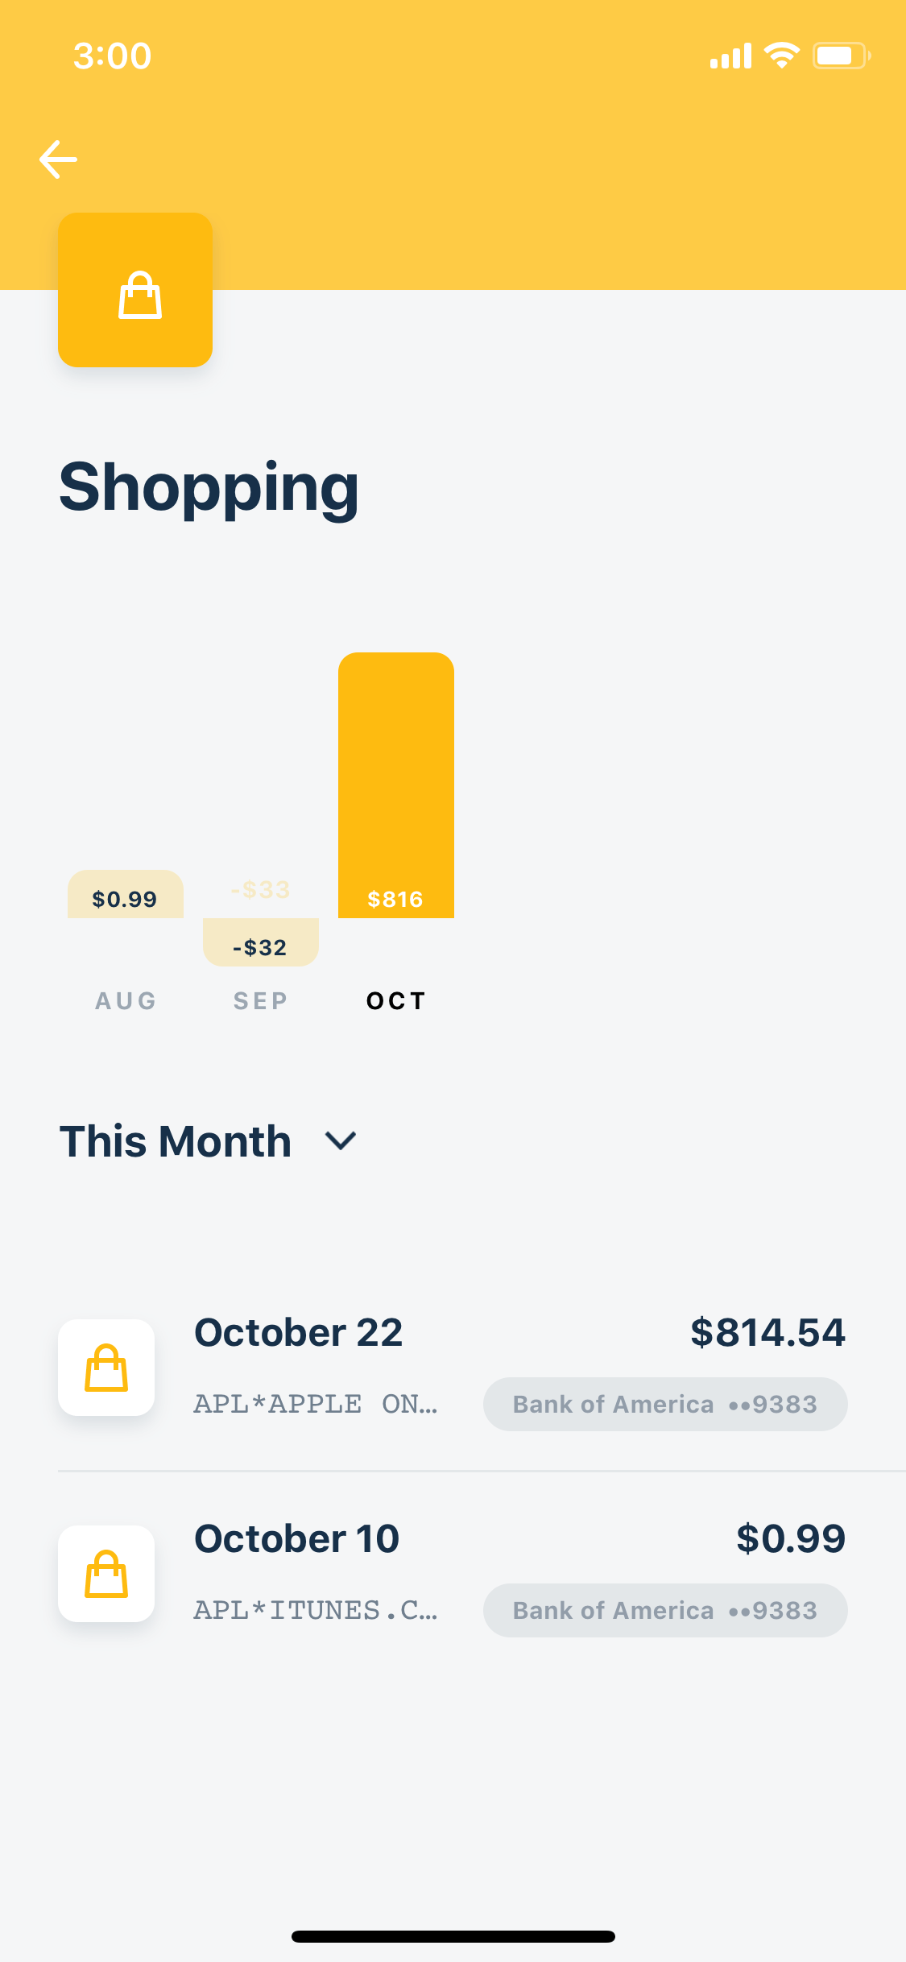Tap Bank of America badge for October 22
This screenshot has width=906, height=1962.
tap(665, 1404)
